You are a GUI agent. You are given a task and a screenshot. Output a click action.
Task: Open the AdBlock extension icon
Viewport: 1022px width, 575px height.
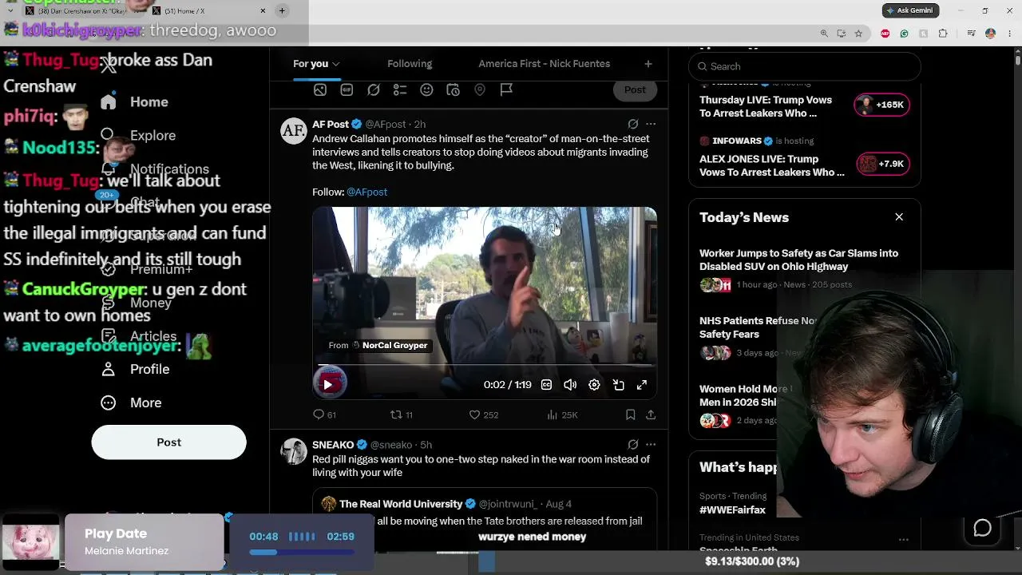(885, 34)
